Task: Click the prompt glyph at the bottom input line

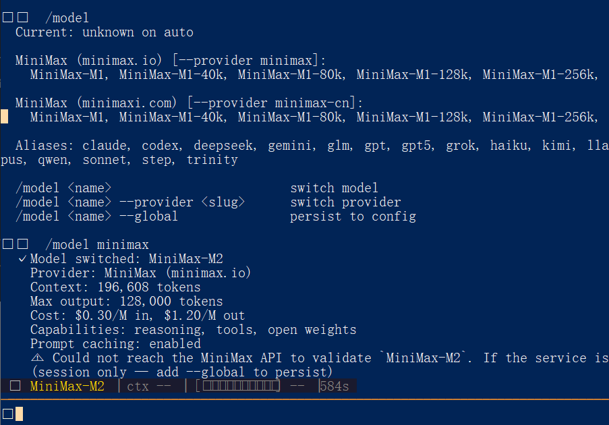Action: pyautogui.click(x=8, y=414)
